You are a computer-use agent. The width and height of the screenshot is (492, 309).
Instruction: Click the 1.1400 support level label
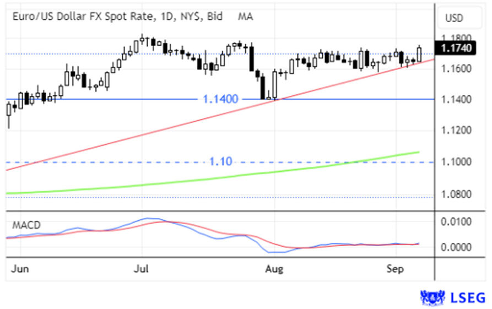pyautogui.click(x=220, y=99)
